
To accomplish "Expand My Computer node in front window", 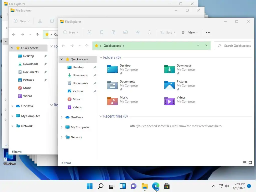I will pos(62,127).
